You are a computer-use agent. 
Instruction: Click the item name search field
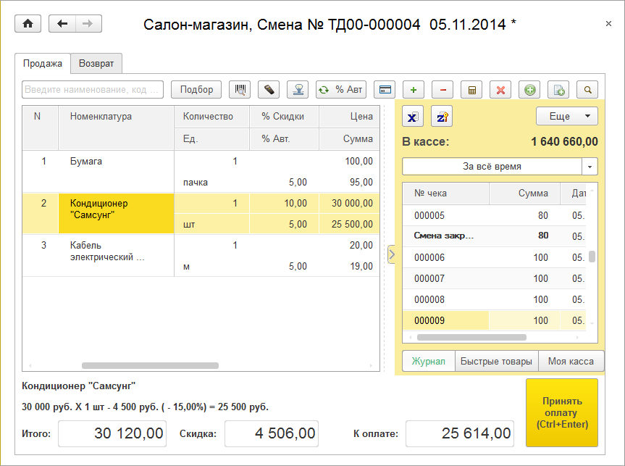click(x=93, y=90)
